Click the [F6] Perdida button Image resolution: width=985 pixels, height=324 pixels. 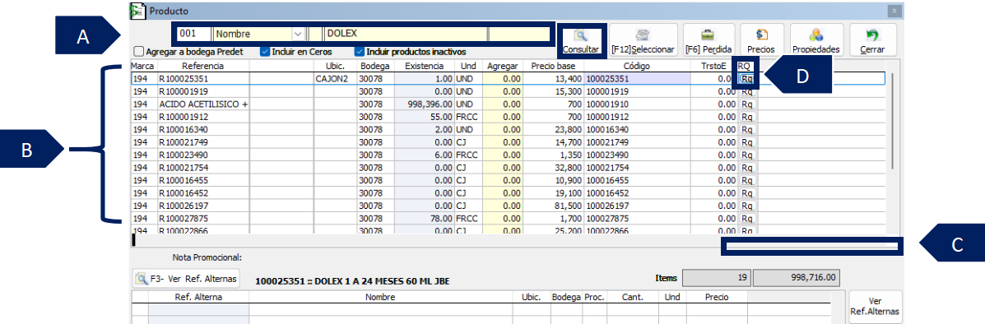point(708,41)
